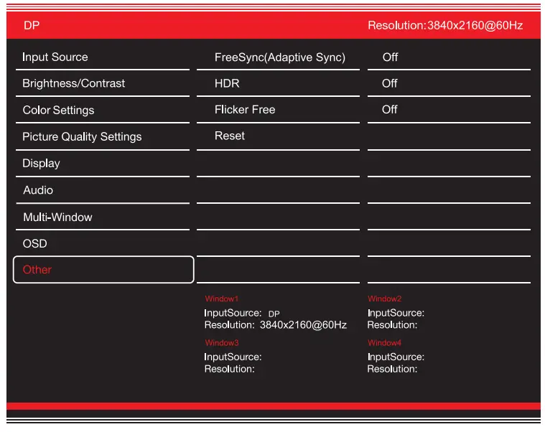This screenshot has height=432, width=545.
Task: Click Resolution label under Window3
Action: click(229, 369)
